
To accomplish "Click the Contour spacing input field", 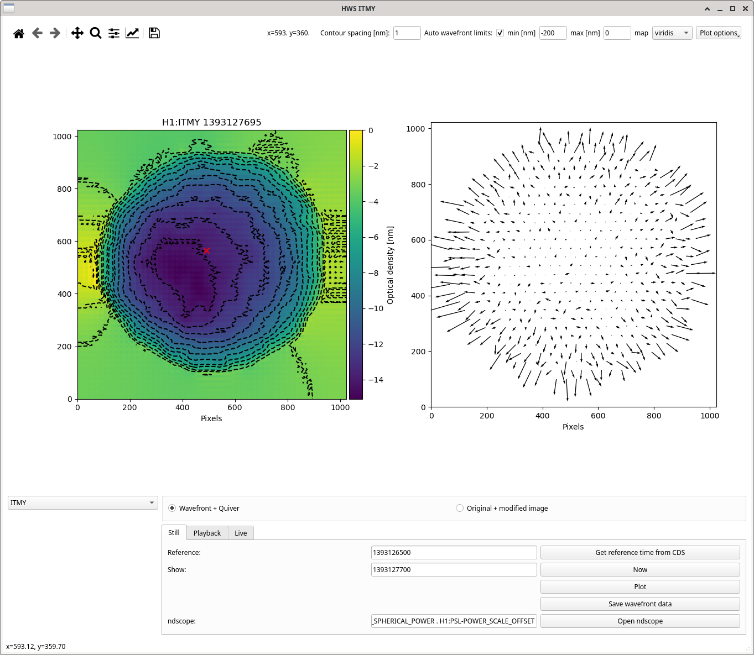I will tap(407, 33).
